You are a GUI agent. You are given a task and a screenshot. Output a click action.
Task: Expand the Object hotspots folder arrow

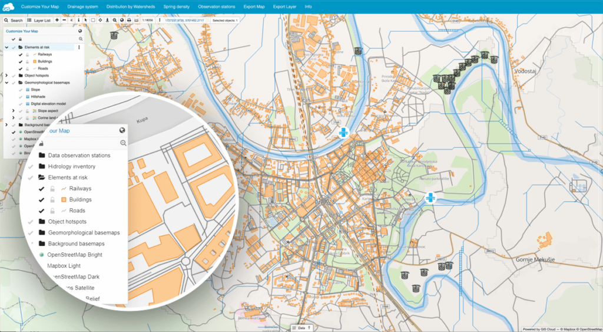[x=6, y=75]
